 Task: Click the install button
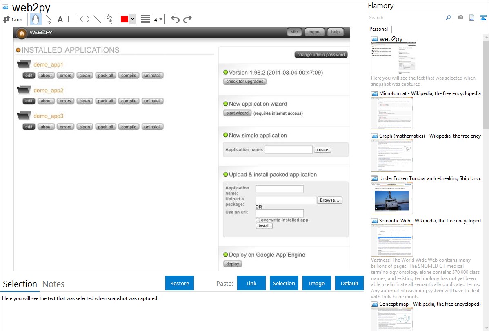pyautogui.click(x=264, y=226)
